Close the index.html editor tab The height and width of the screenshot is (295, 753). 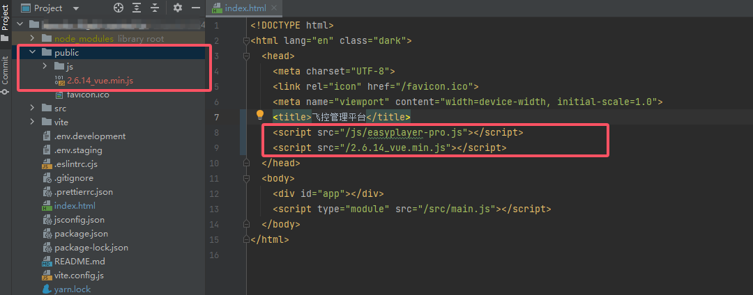[274, 8]
